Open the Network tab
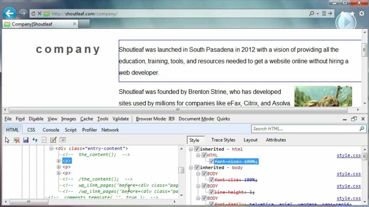The height and width of the screenshot is (207, 369). [x=110, y=130]
